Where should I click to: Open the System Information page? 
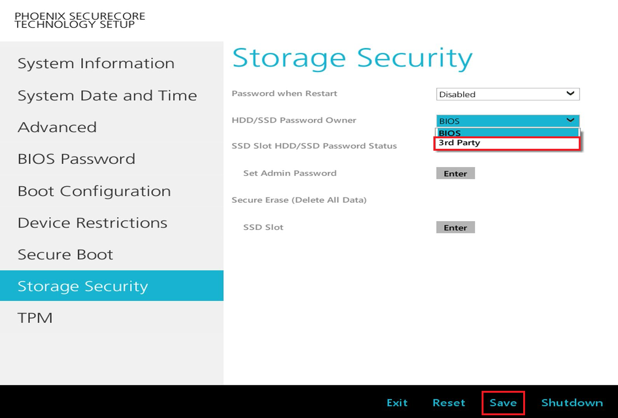click(x=96, y=63)
